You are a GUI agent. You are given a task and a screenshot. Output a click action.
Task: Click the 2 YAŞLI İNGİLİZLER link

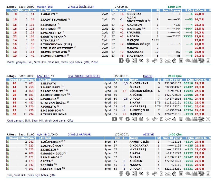tap(81, 7)
